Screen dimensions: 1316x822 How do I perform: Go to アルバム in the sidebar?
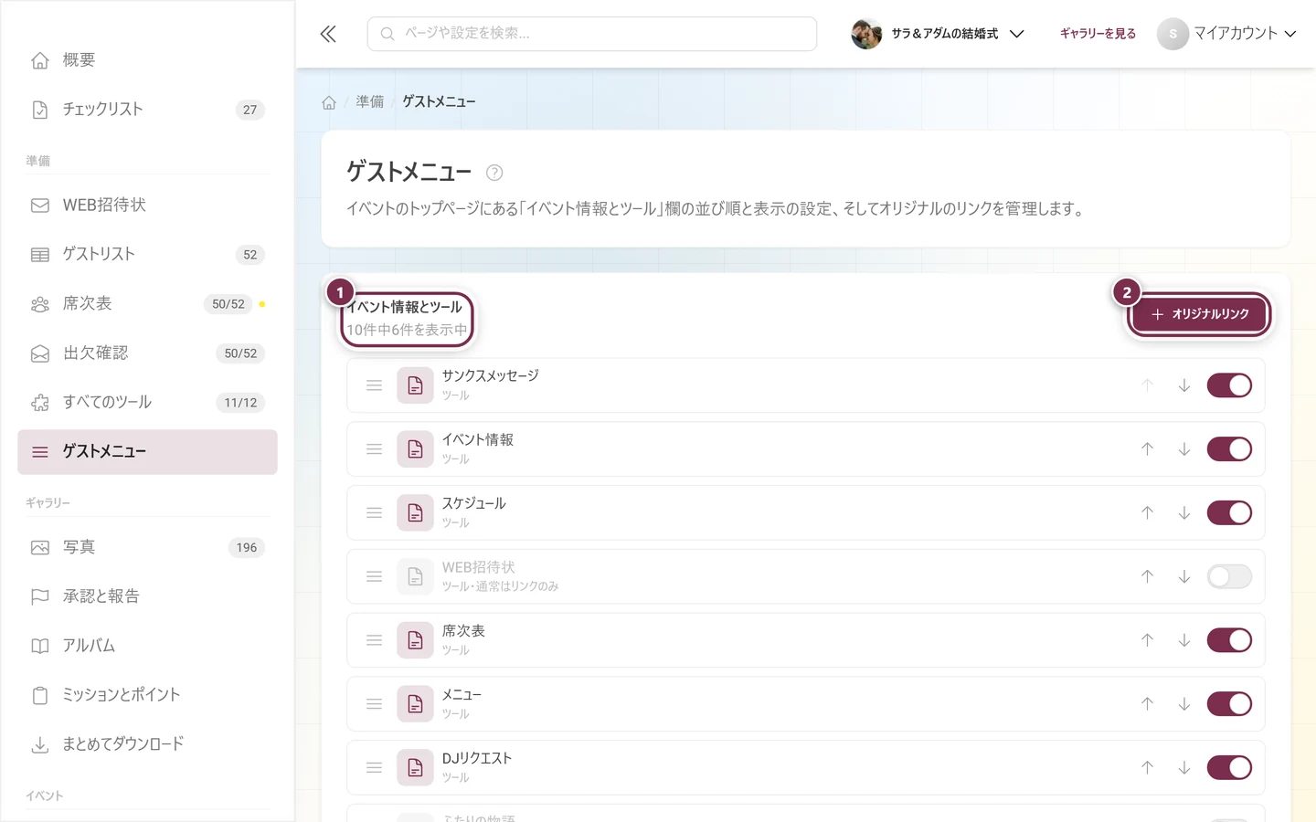(147, 646)
